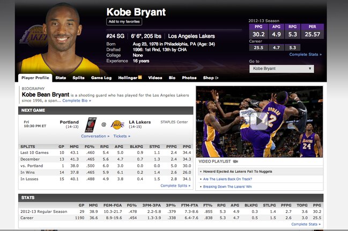This screenshot has width=348, height=231.
Task: Open the Conversation link for next game
Action: click(95, 136)
